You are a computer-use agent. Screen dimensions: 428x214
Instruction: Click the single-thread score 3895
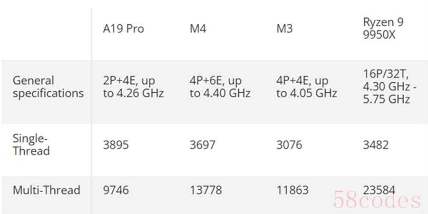(116, 145)
